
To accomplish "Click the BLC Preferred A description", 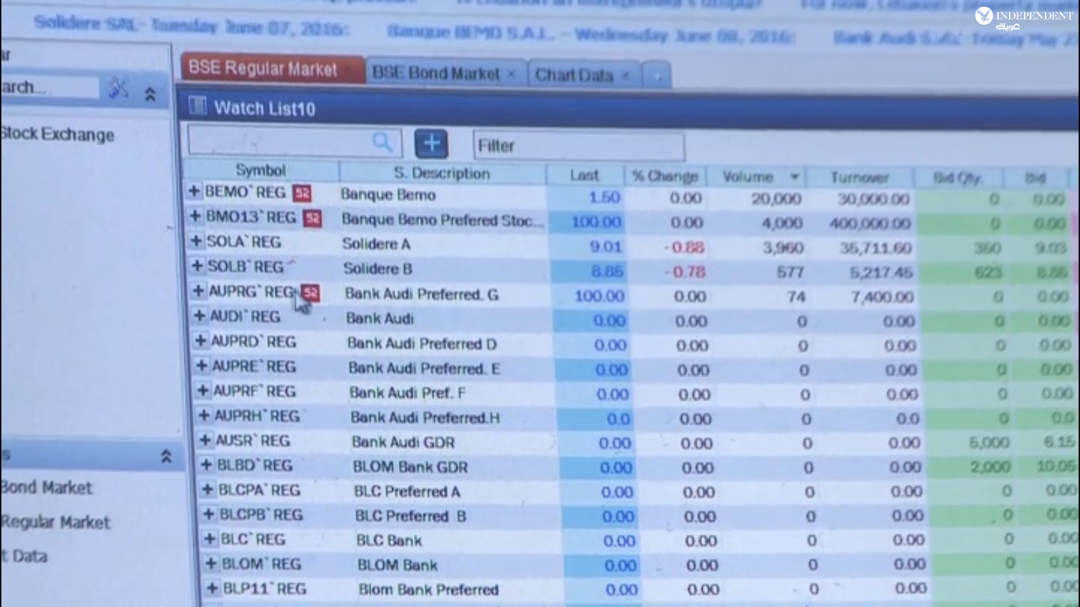I will (407, 492).
